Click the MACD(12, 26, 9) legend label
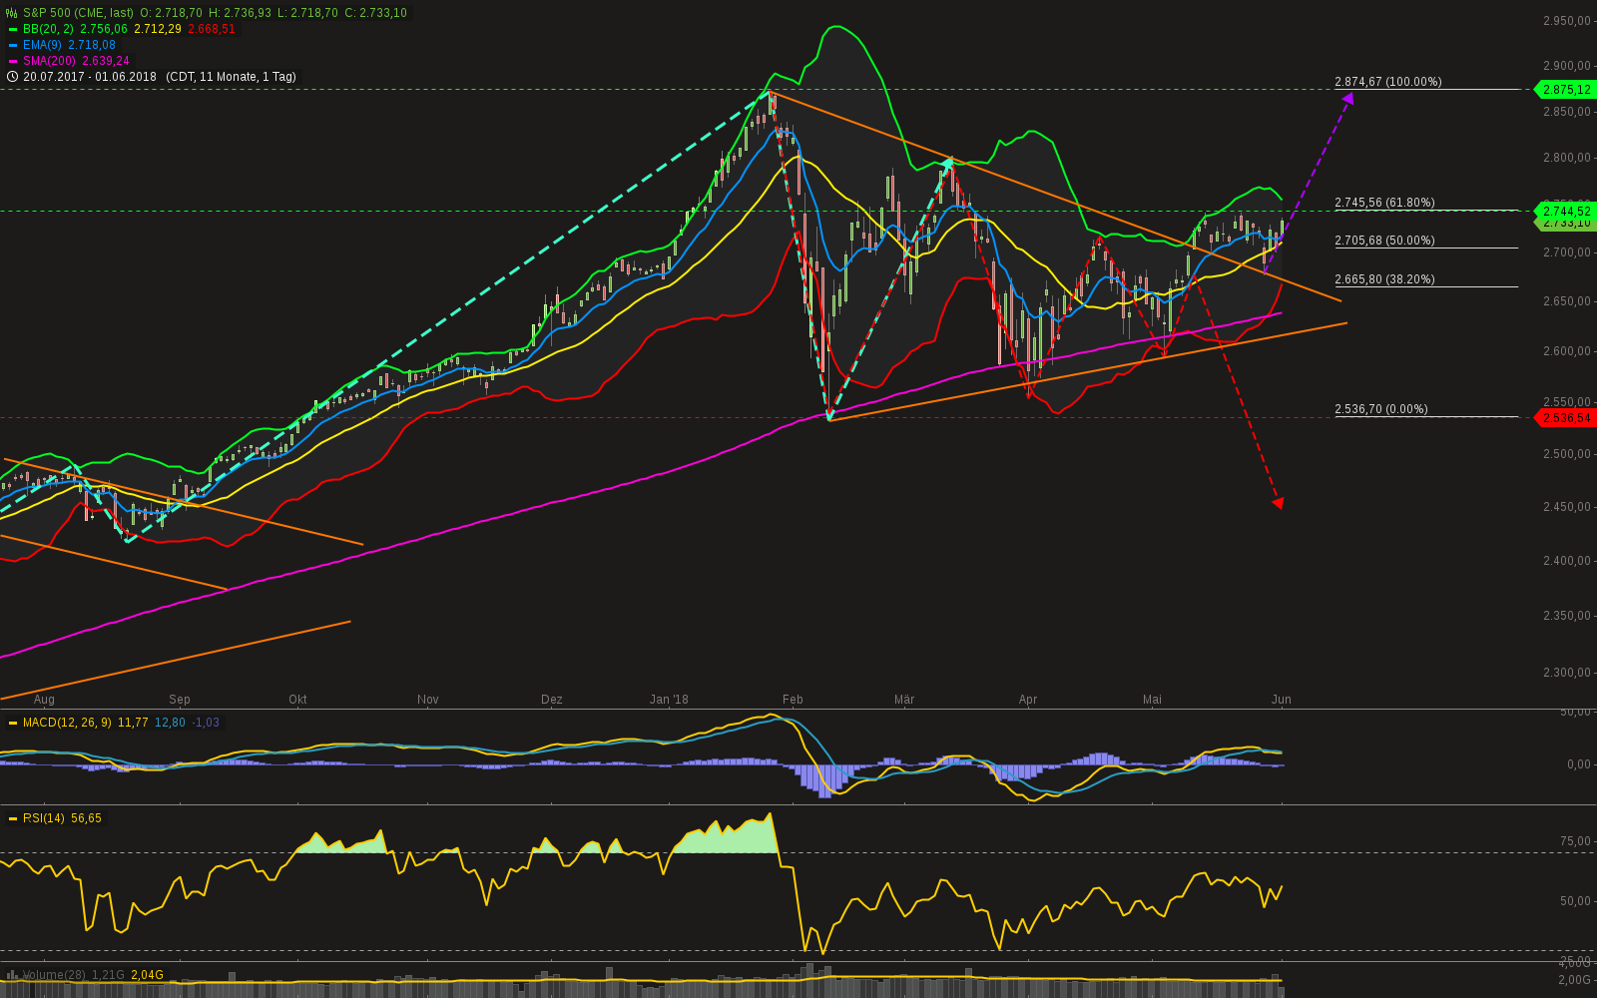The height and width of the screenshot is (998, 1597). tap(65, 722)
